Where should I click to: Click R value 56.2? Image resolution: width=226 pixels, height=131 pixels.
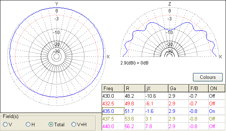coord(135,126)
